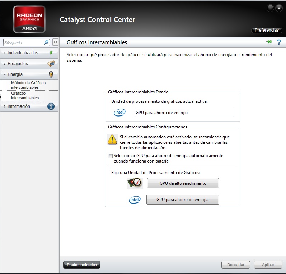Click the Catalyst Control Center title
The image size is (286, 274).
pyautogui.click(x=97, y=19)
